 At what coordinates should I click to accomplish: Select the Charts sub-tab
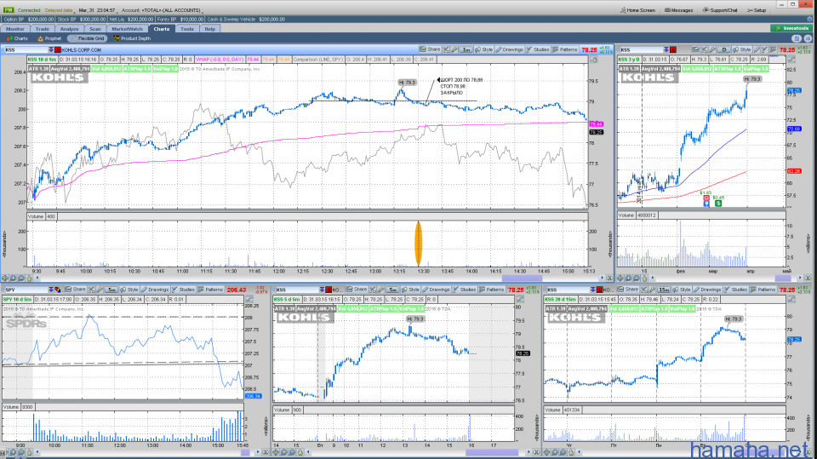[x=17, y=38]
